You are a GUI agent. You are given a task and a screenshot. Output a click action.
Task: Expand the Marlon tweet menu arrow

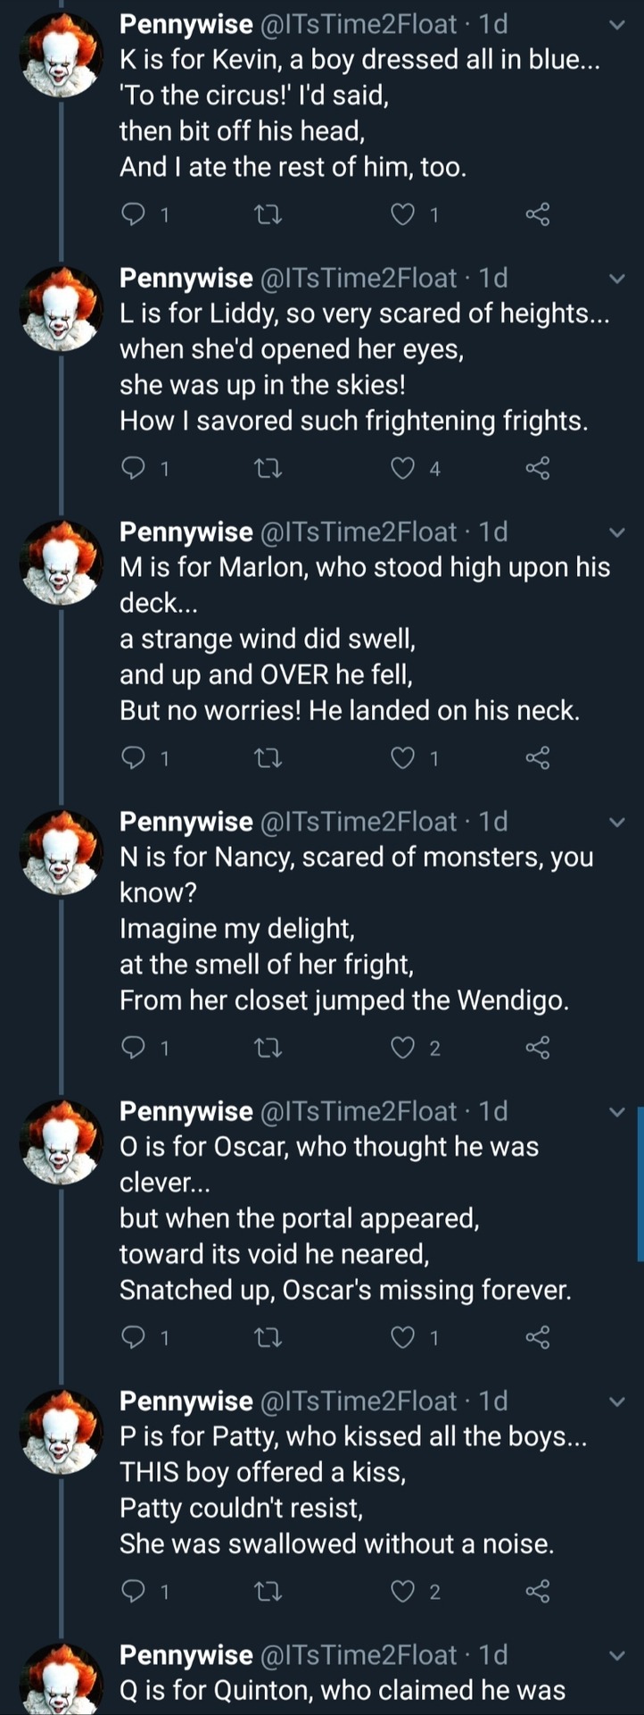coord(616,532)
